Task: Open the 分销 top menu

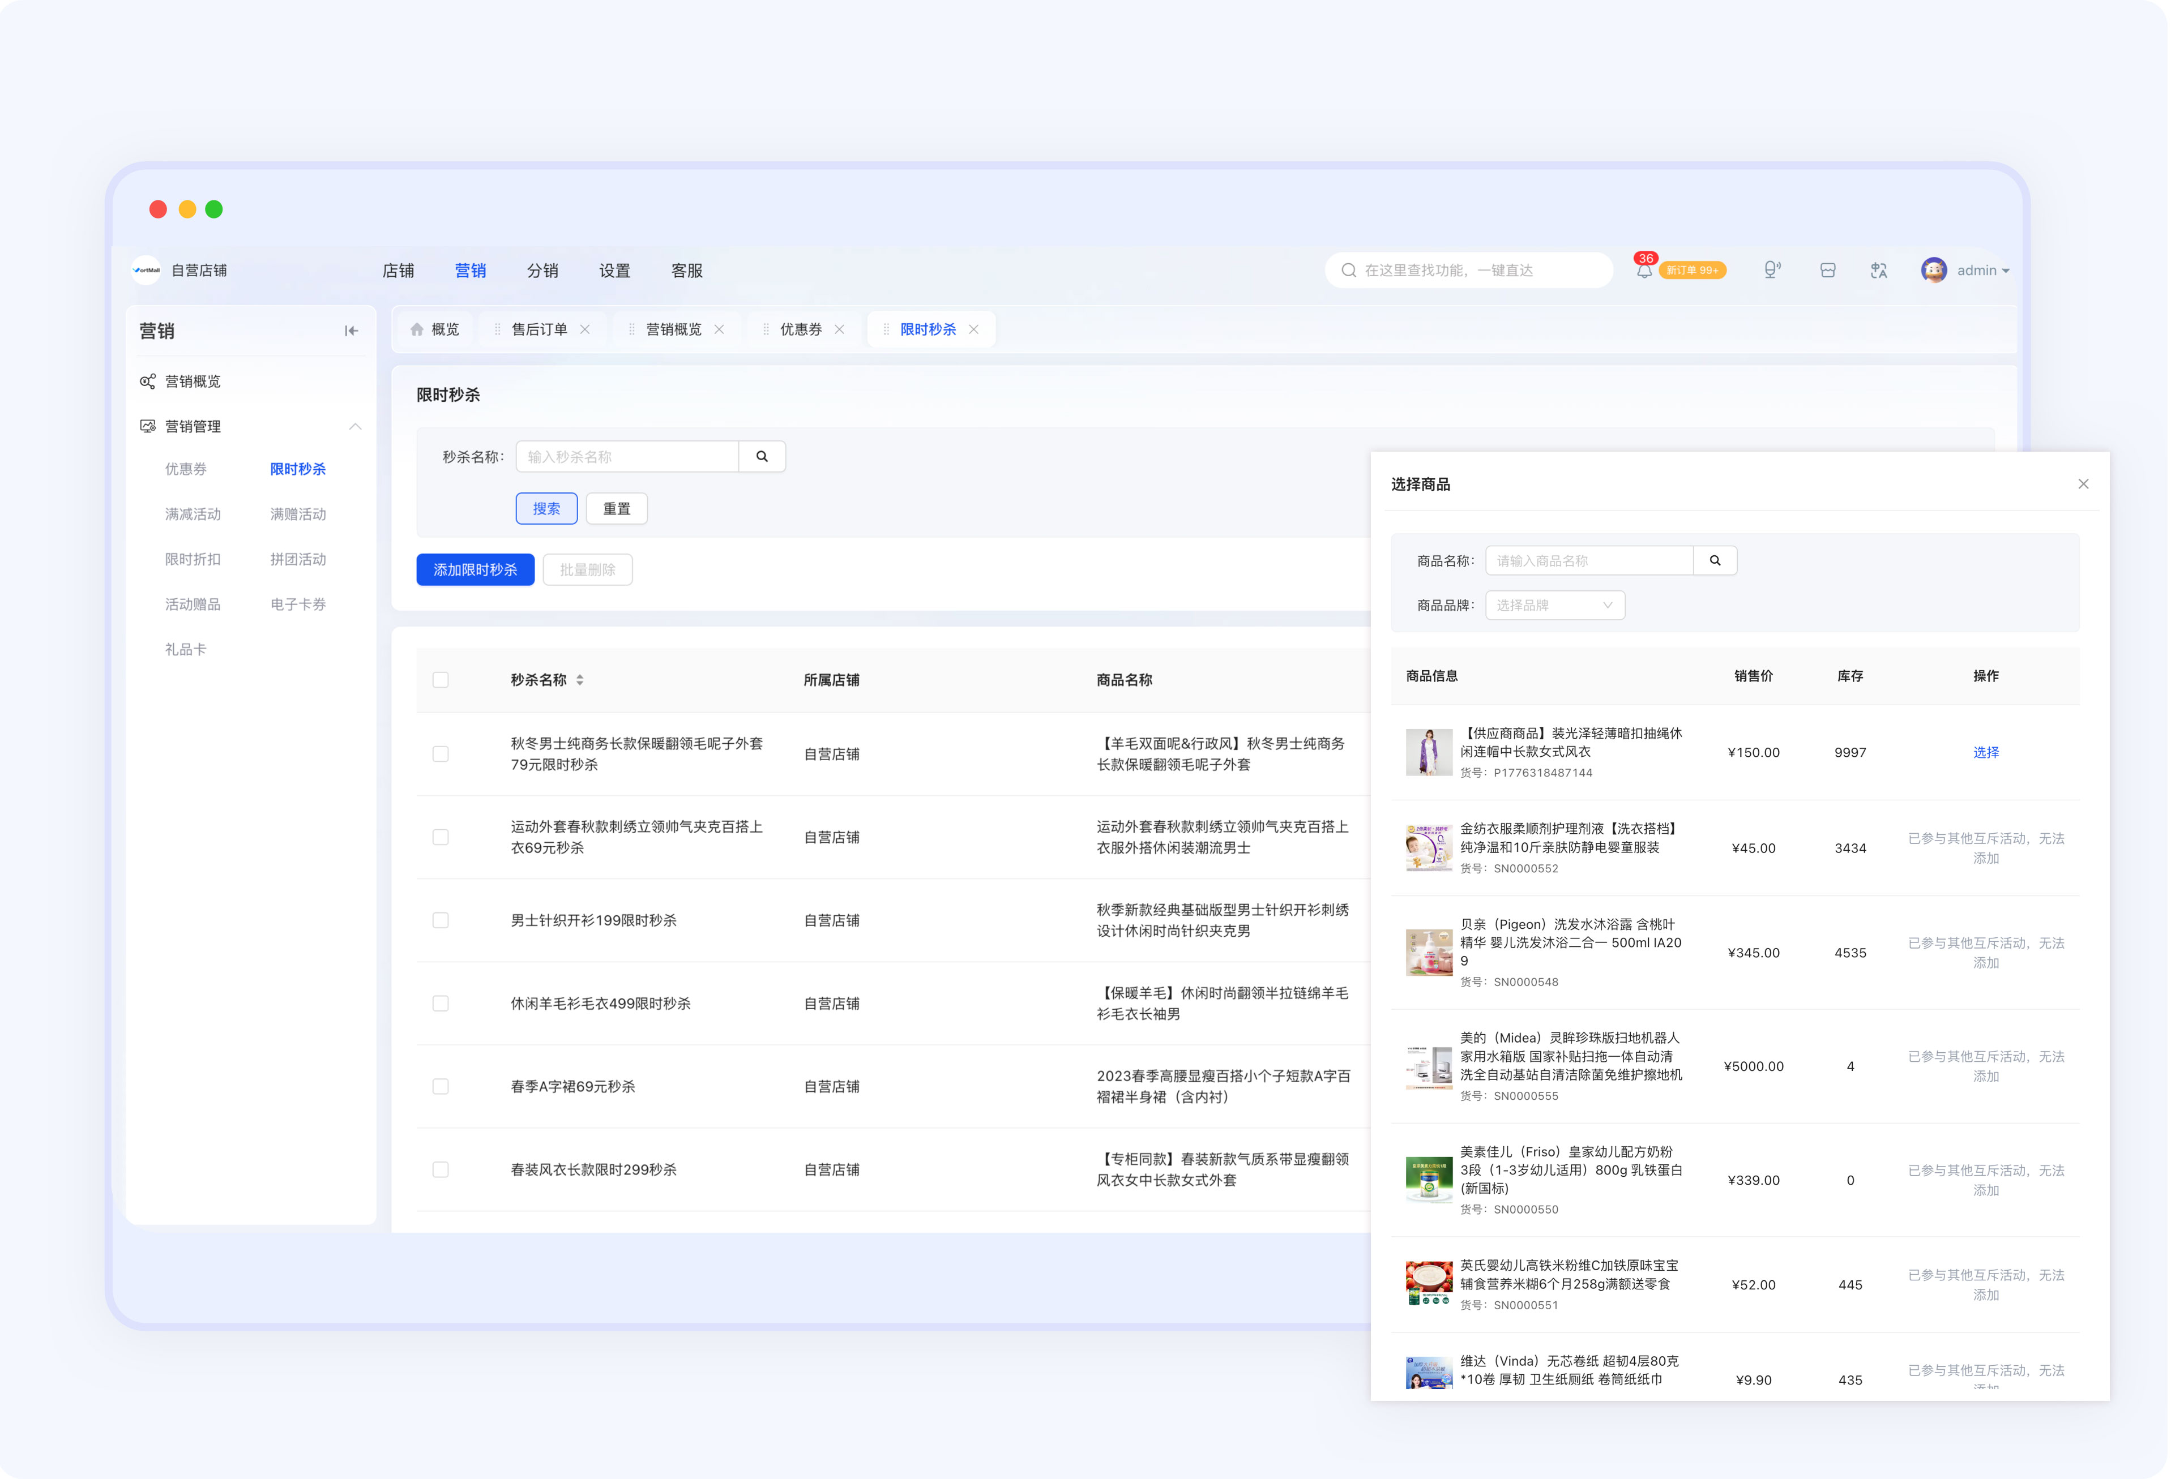Action: [542, 270]
